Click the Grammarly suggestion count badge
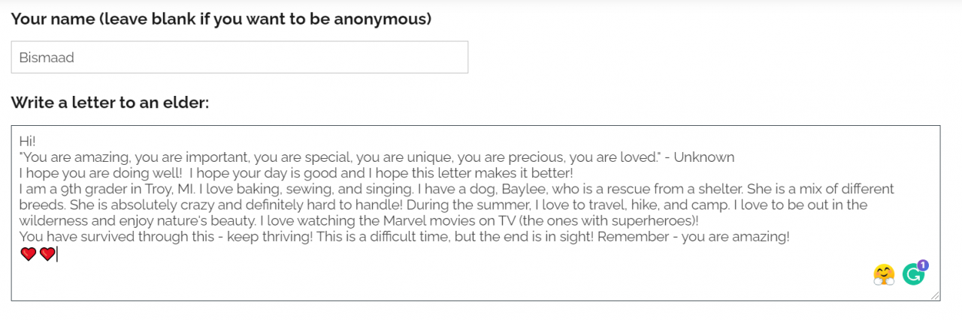Viewport: 962px width, 320px height. click(x=923, y=265)
